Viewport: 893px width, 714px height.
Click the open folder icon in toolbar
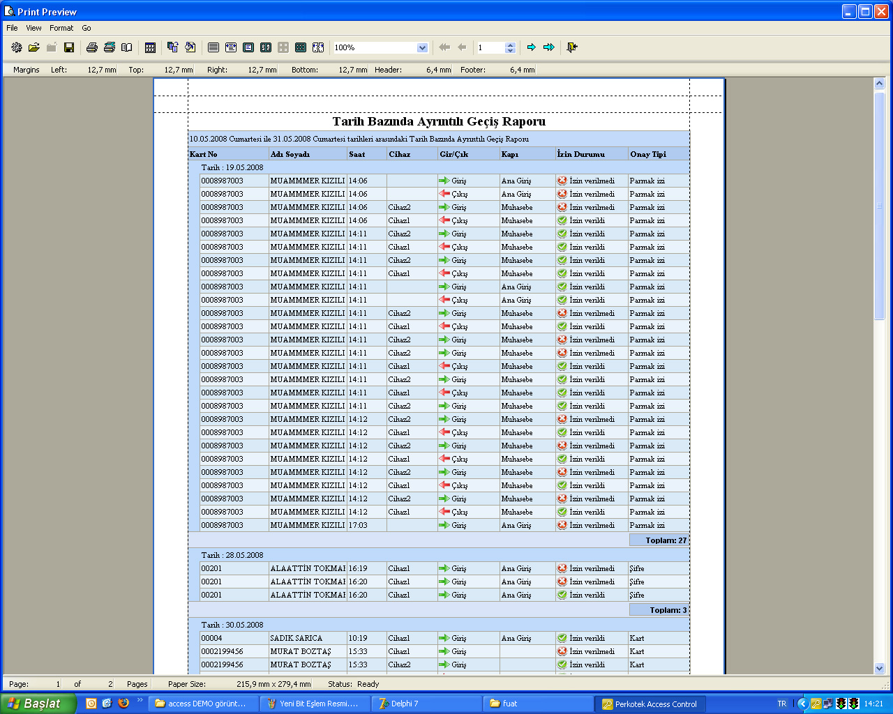[x=33, y=47]
